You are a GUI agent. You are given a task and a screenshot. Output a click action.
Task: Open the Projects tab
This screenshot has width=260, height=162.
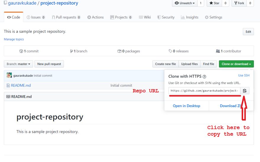pyautogui.click(x=121, y=17)
